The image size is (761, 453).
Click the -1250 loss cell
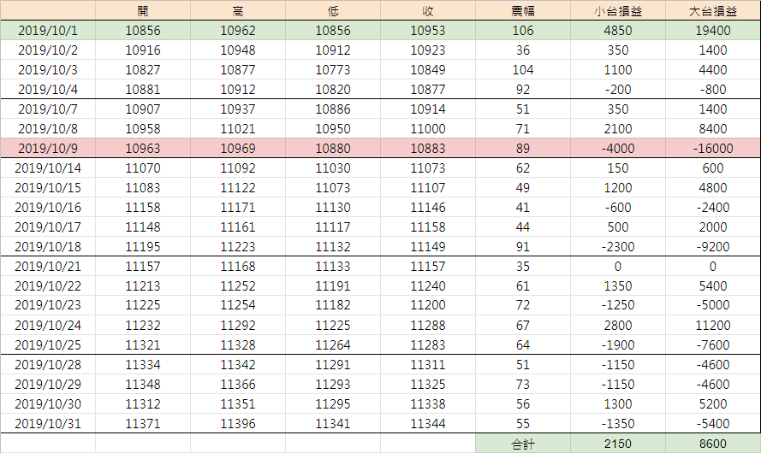click(x=618, y=305)
